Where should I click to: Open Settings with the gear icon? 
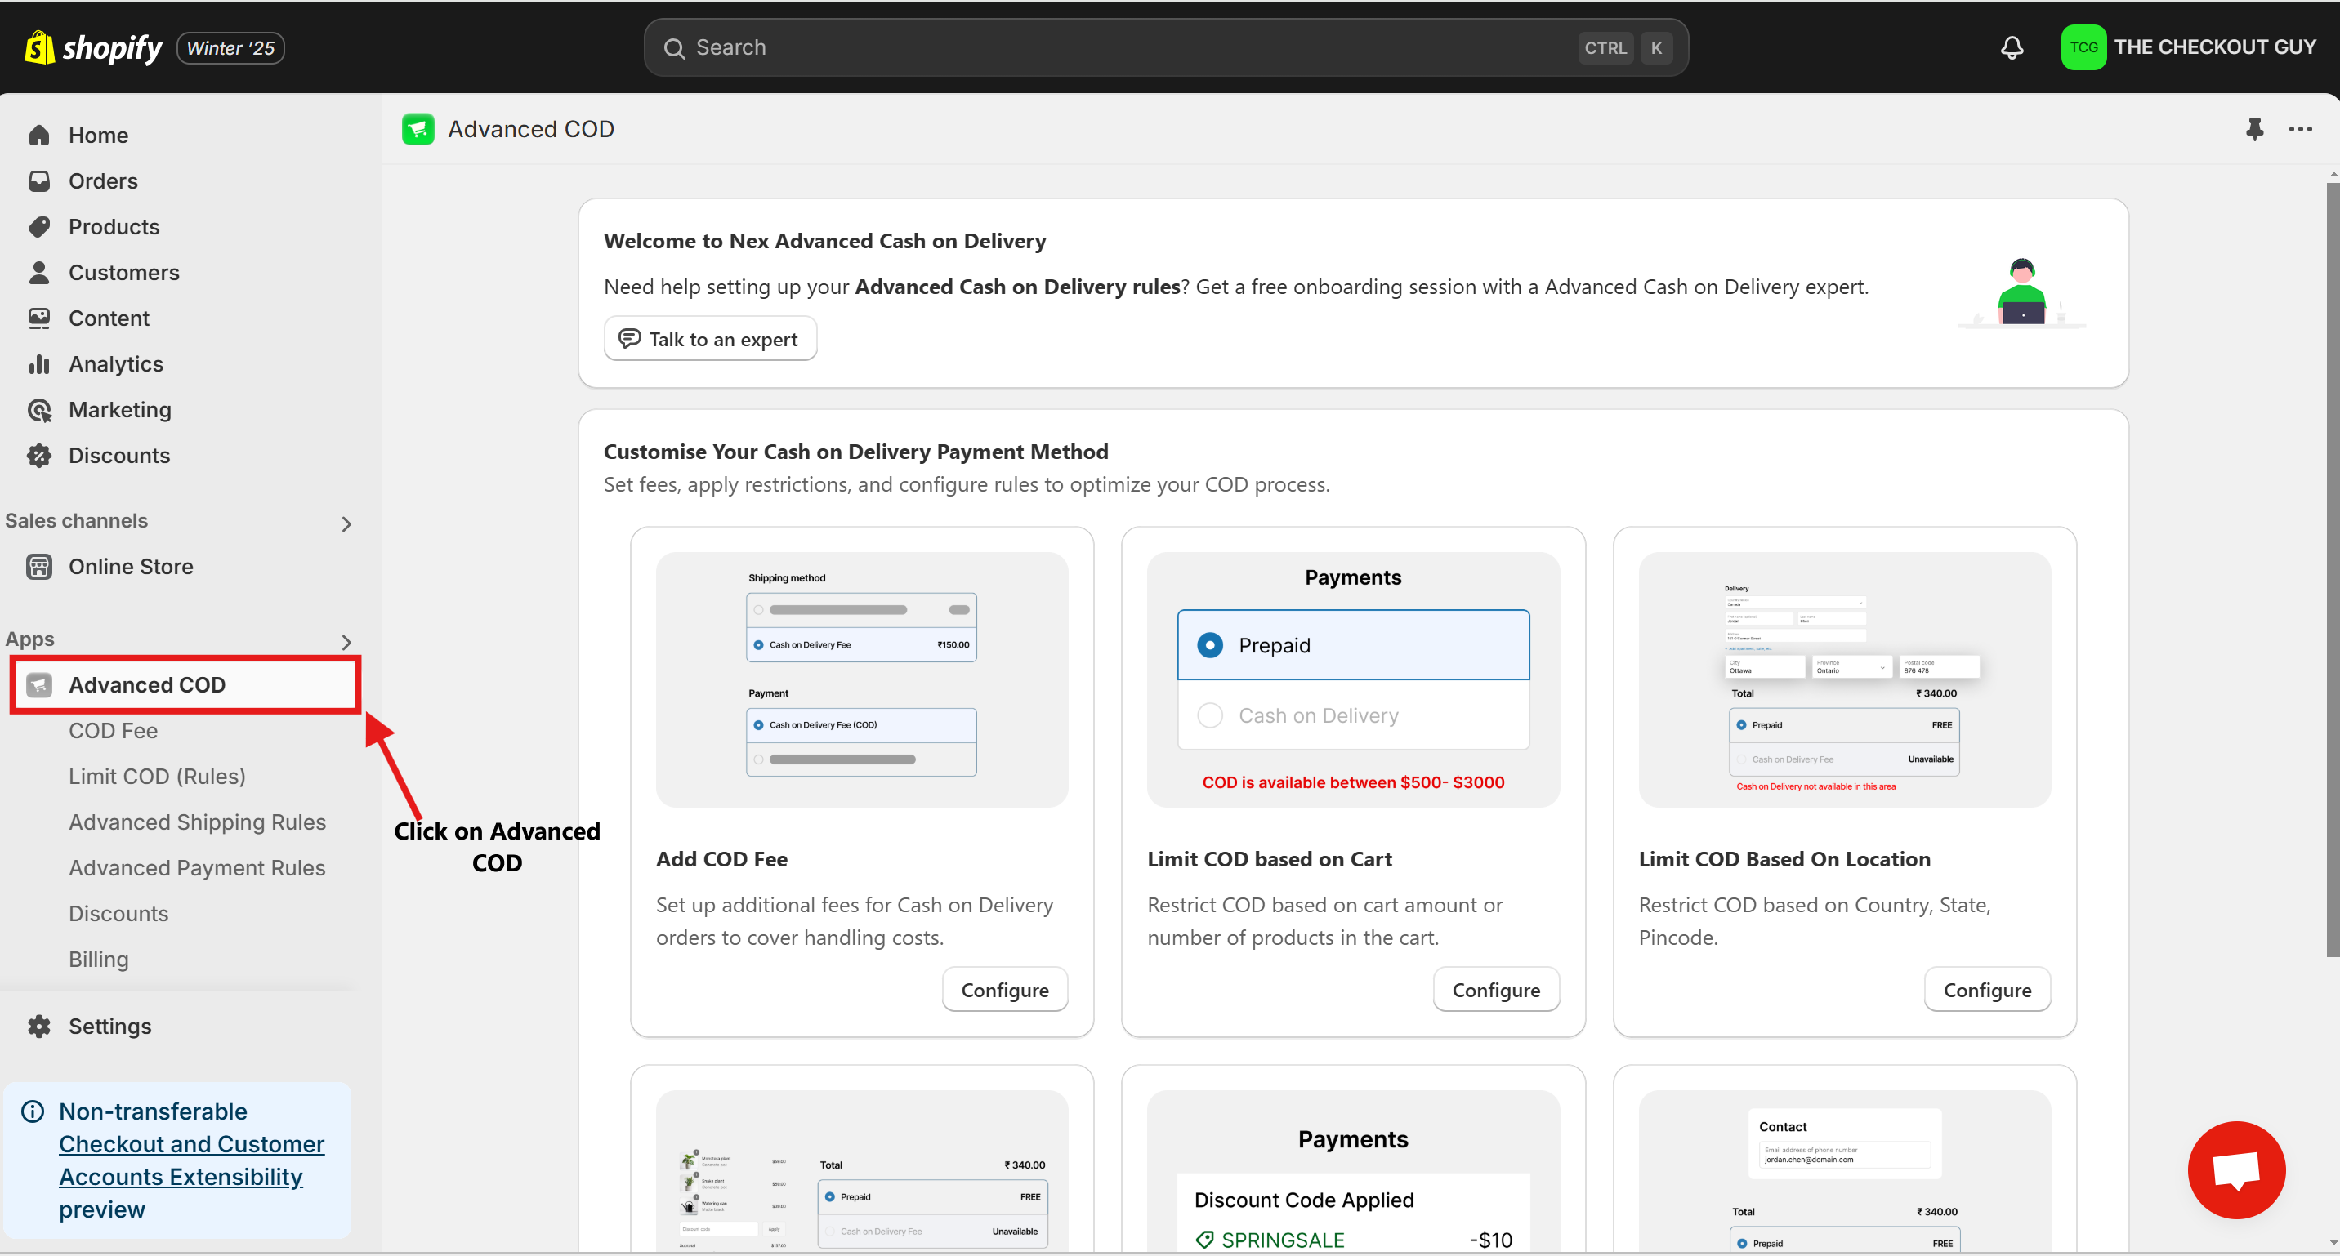[x=109, y=1027]
